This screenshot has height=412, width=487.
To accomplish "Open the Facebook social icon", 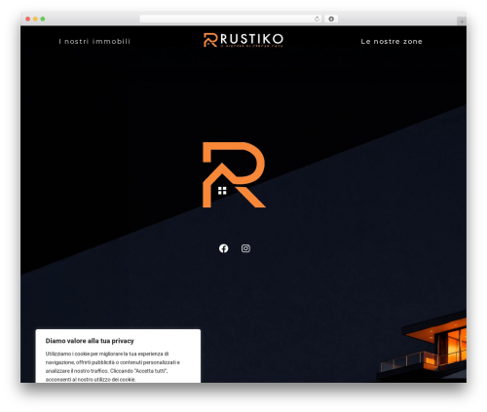I will [x=223, y=248].
